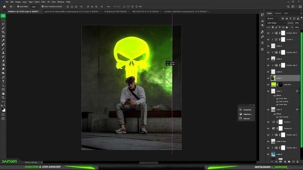Select the Clone Stamp tool
The width and height of the screenshot is (303, 170).
[x=3, y=52]
